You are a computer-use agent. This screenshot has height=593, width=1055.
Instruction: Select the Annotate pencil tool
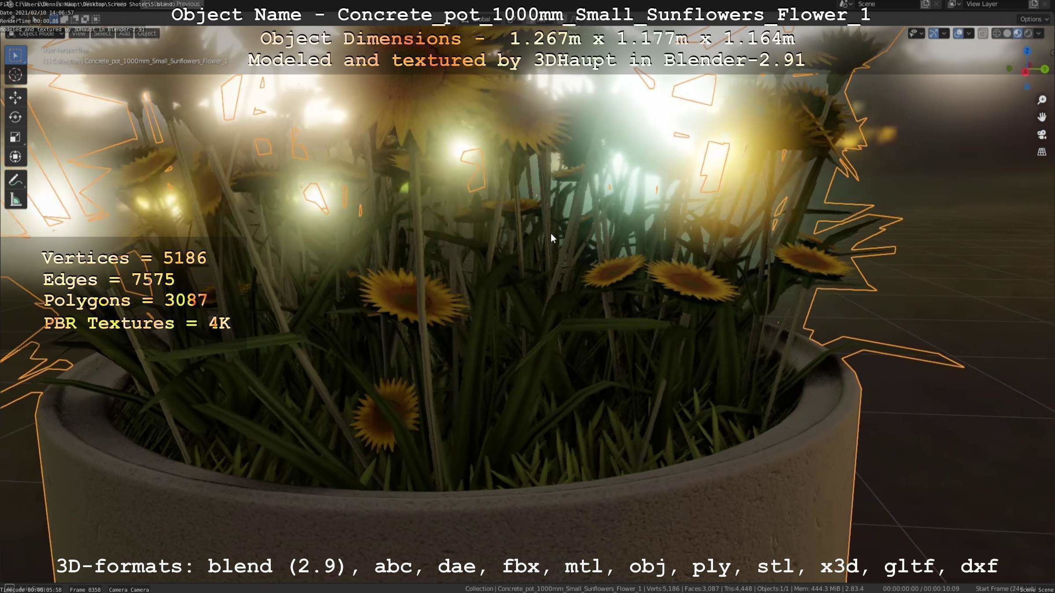pos(15,180)
